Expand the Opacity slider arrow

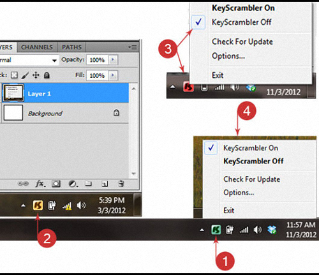113,60
